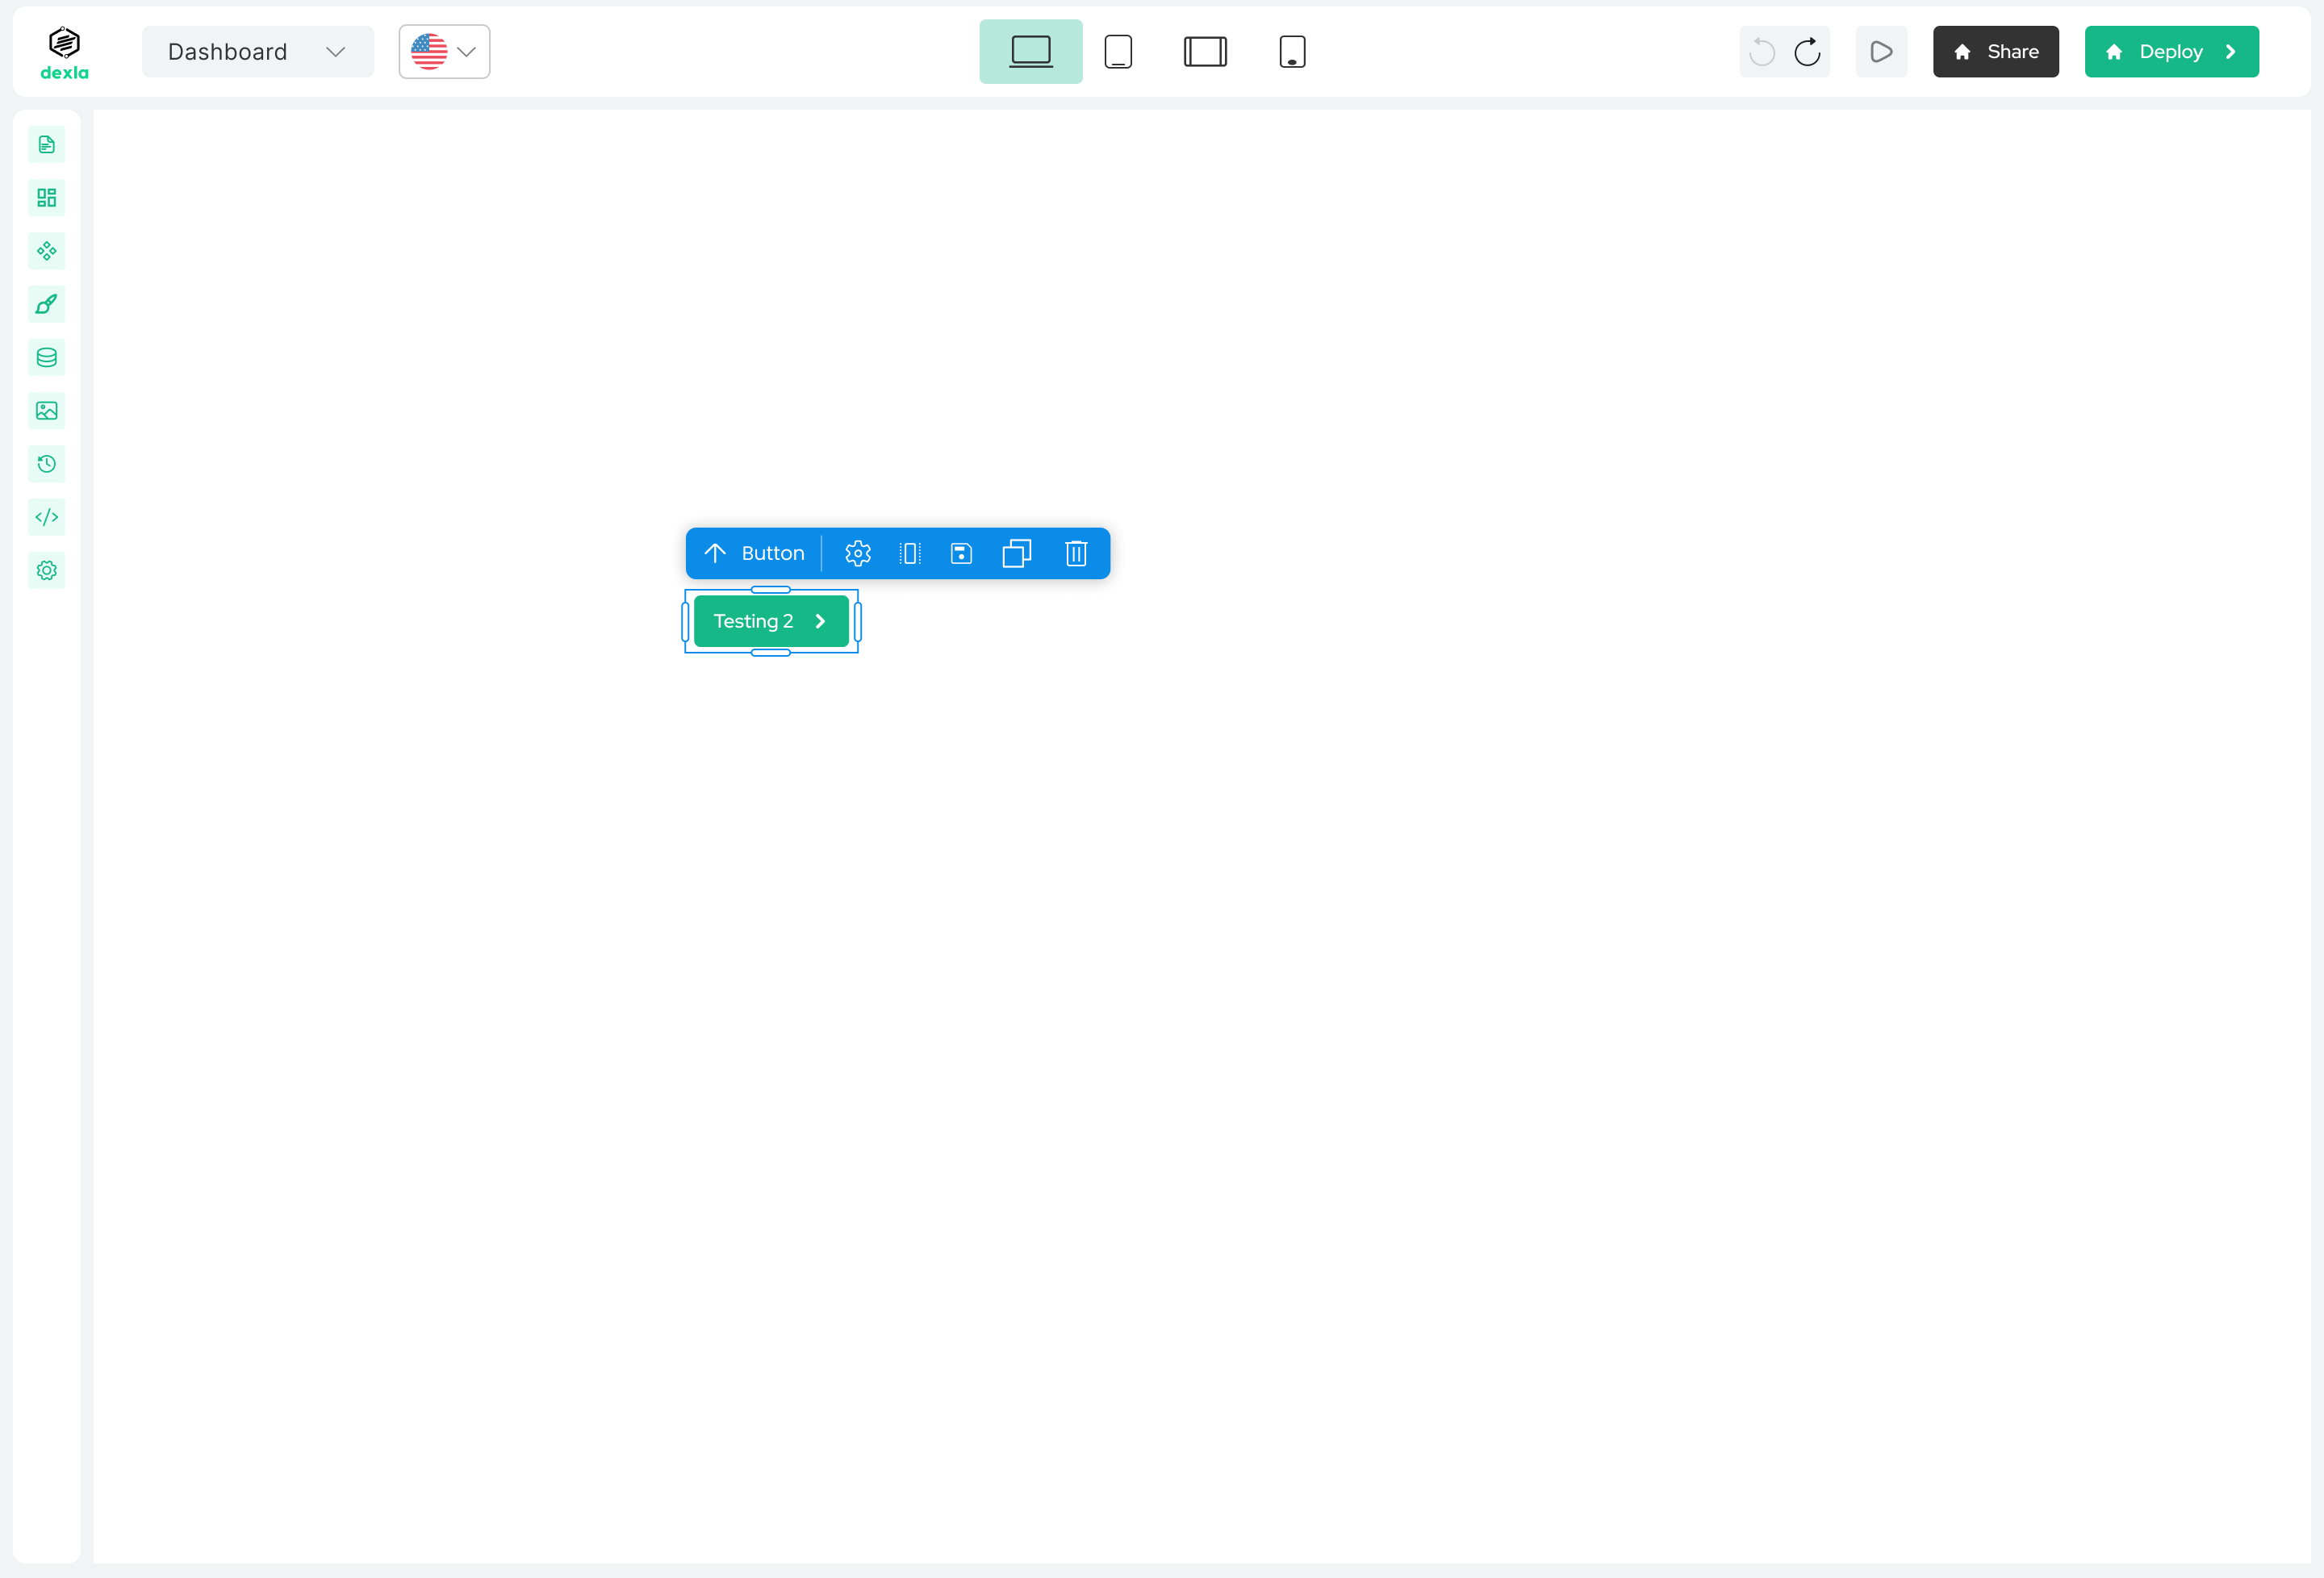Image resolution: width=2324 pixels, height=1578 pixels.
Task: Select the desktop laptop viewport
Action: click(1030, 52)
